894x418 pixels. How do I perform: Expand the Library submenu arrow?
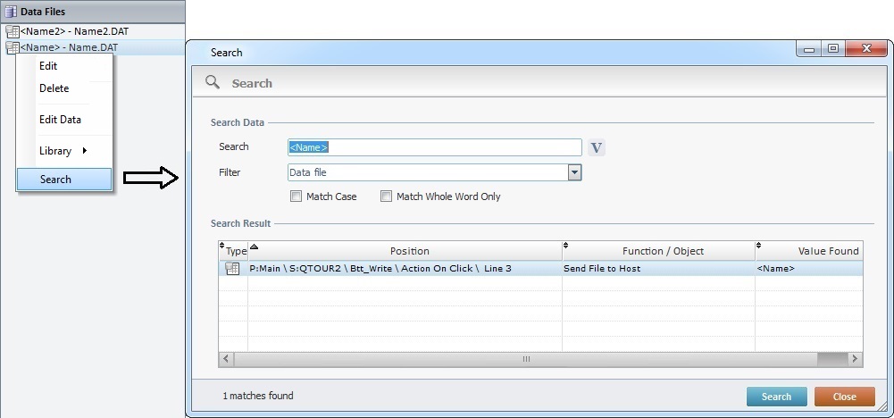(x=85, y=151)
